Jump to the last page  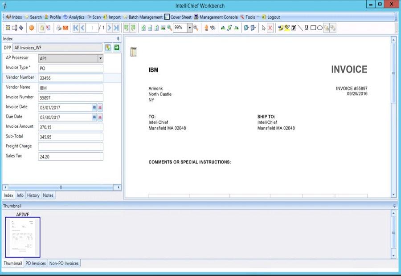(116, 28)
